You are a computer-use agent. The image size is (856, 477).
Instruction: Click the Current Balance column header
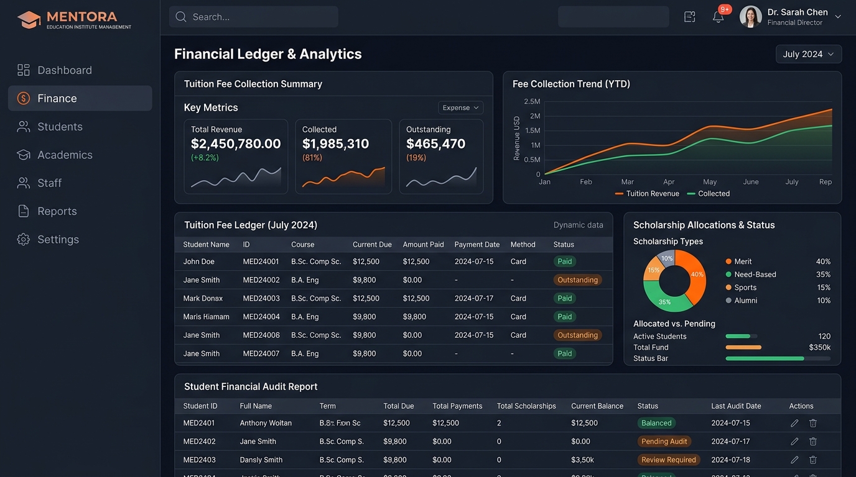coord(597,406)
